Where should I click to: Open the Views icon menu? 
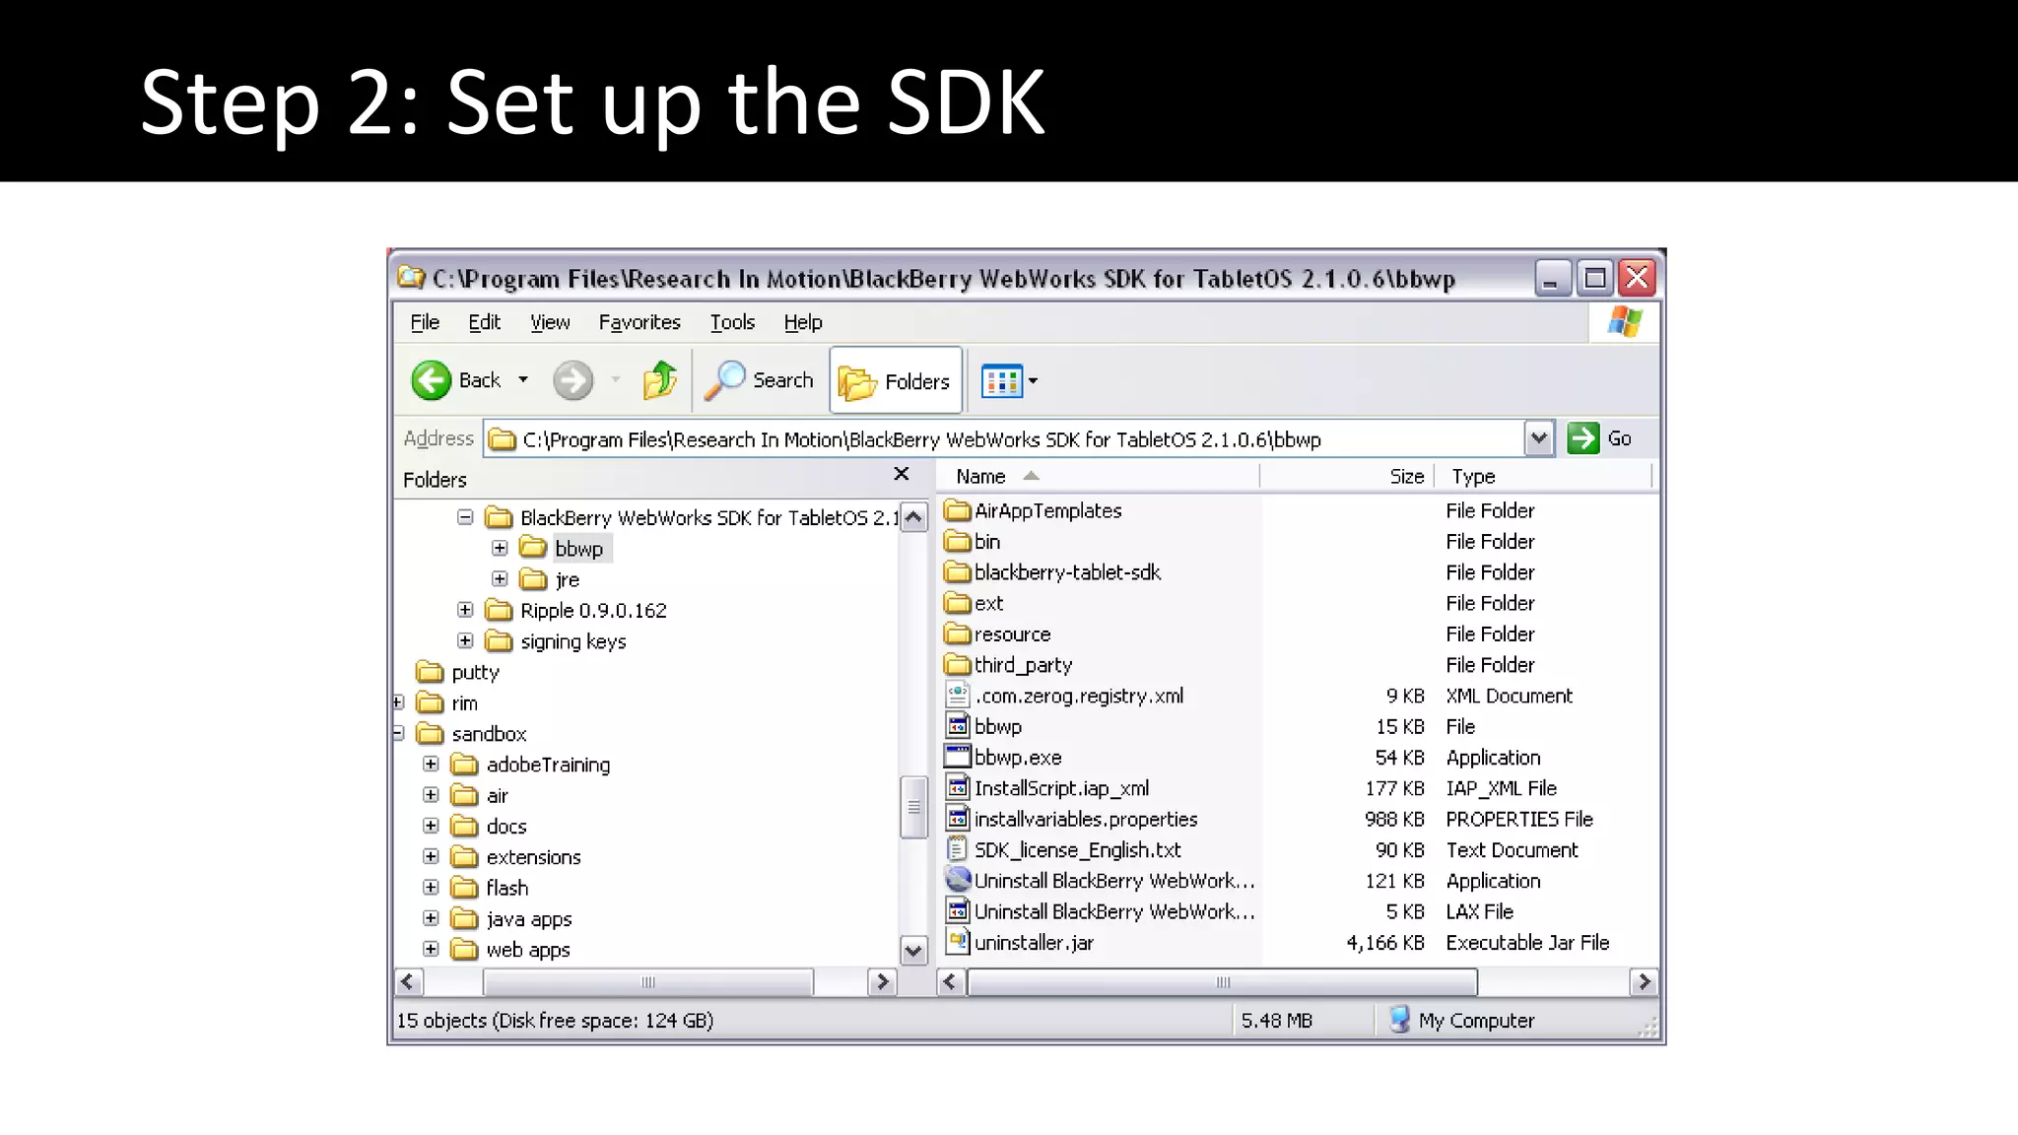tap(1002, 381)
